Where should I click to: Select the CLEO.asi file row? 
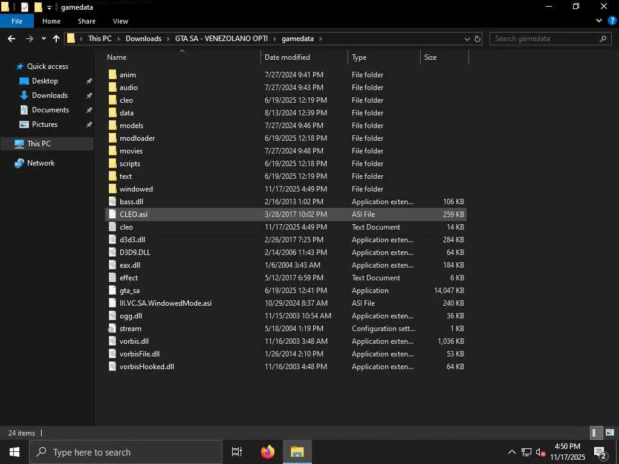(286, 214)
